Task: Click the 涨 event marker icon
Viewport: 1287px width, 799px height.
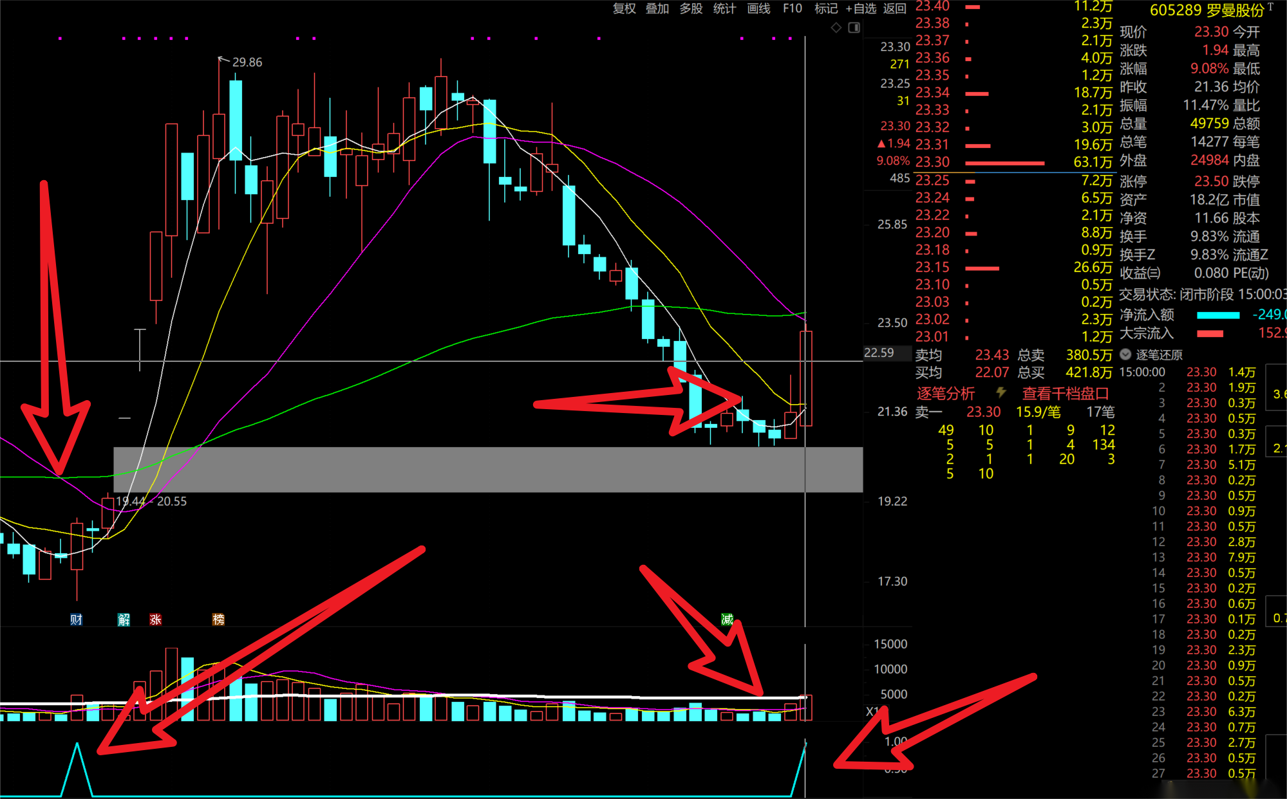Action: tap(155, 620)
